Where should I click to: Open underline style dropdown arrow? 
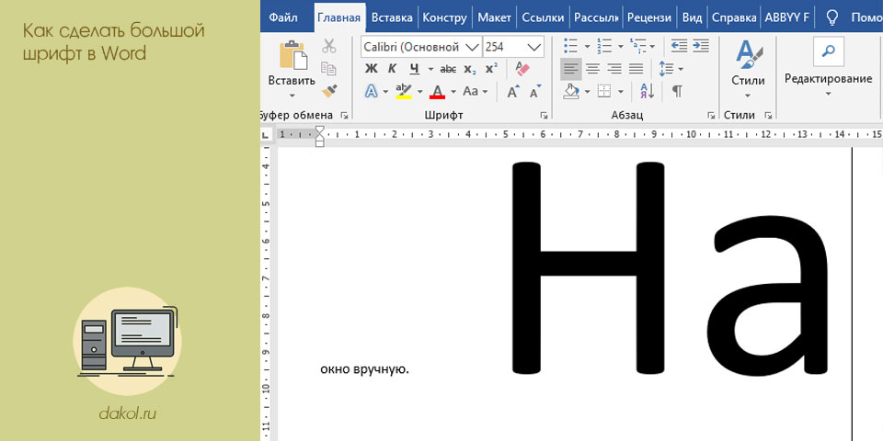[430, 69]
